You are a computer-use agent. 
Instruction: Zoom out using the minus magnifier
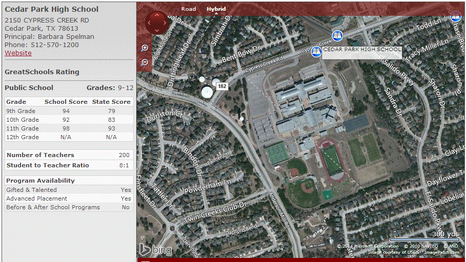(x=144, y=62)
